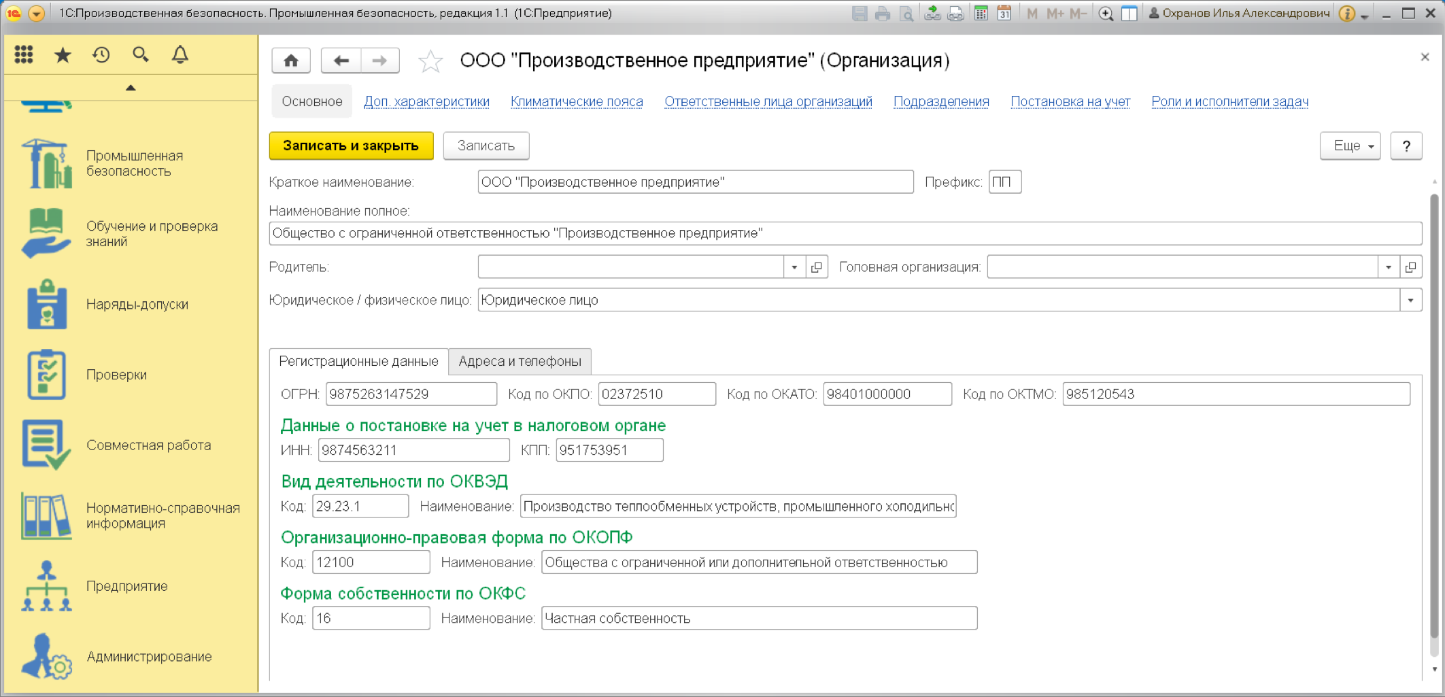The image size is (1445, 697).
Task: Click the Наименование полное field
Action: point(845,233)
